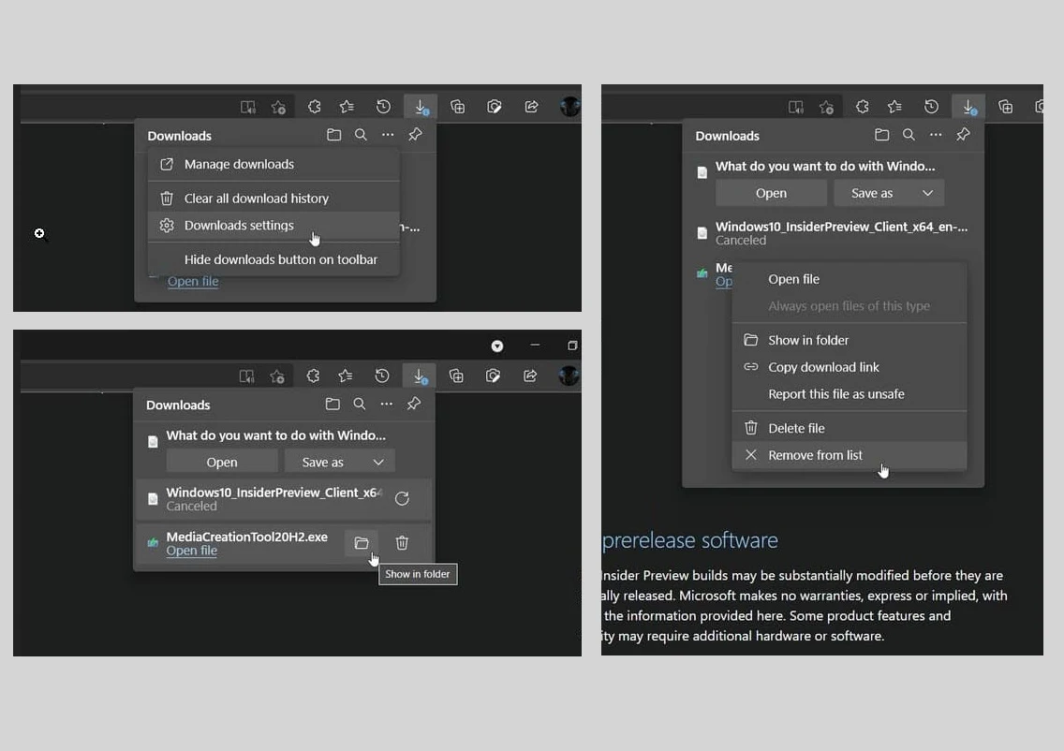Viewport: 1064px width, 751px height.
Task: Toggle Always open files of this type
Action: (849, 306)
